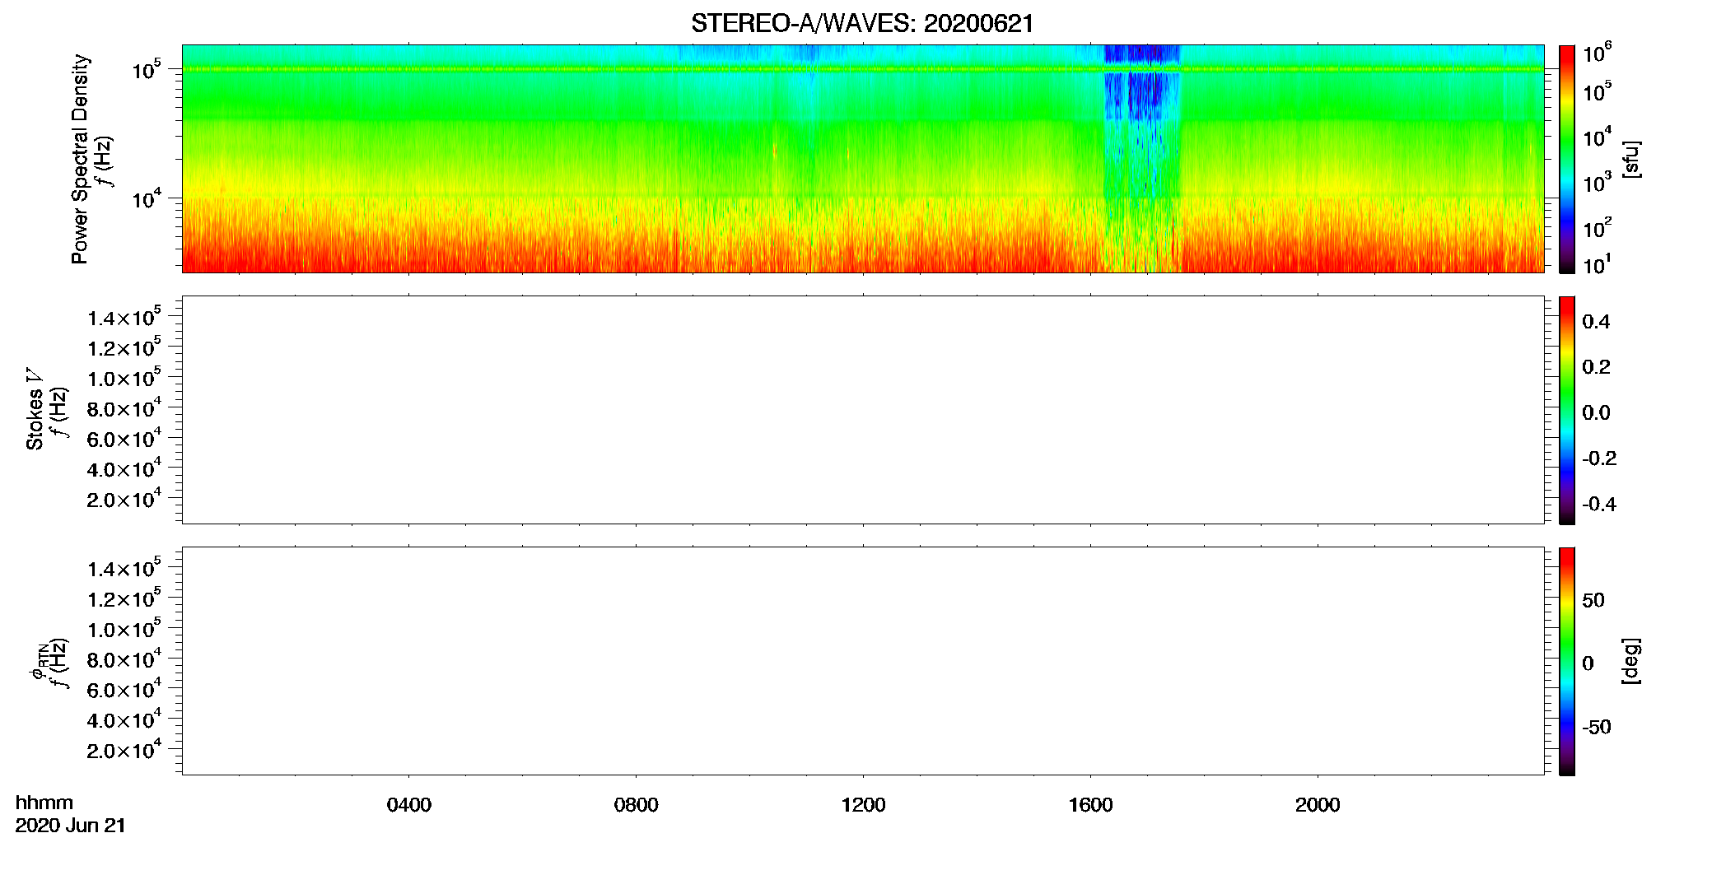Click the Stokes V axis label

(x=35, y=409)
